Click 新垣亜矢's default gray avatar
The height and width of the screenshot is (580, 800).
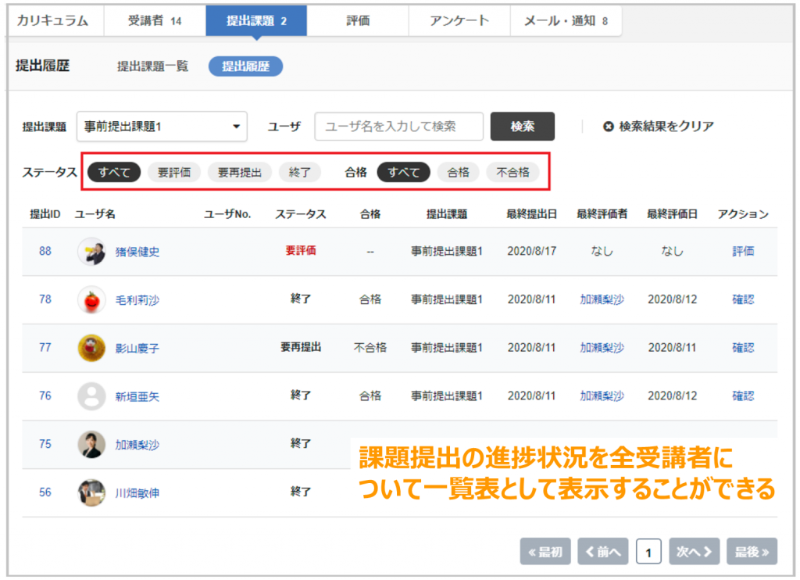(91, 396)
